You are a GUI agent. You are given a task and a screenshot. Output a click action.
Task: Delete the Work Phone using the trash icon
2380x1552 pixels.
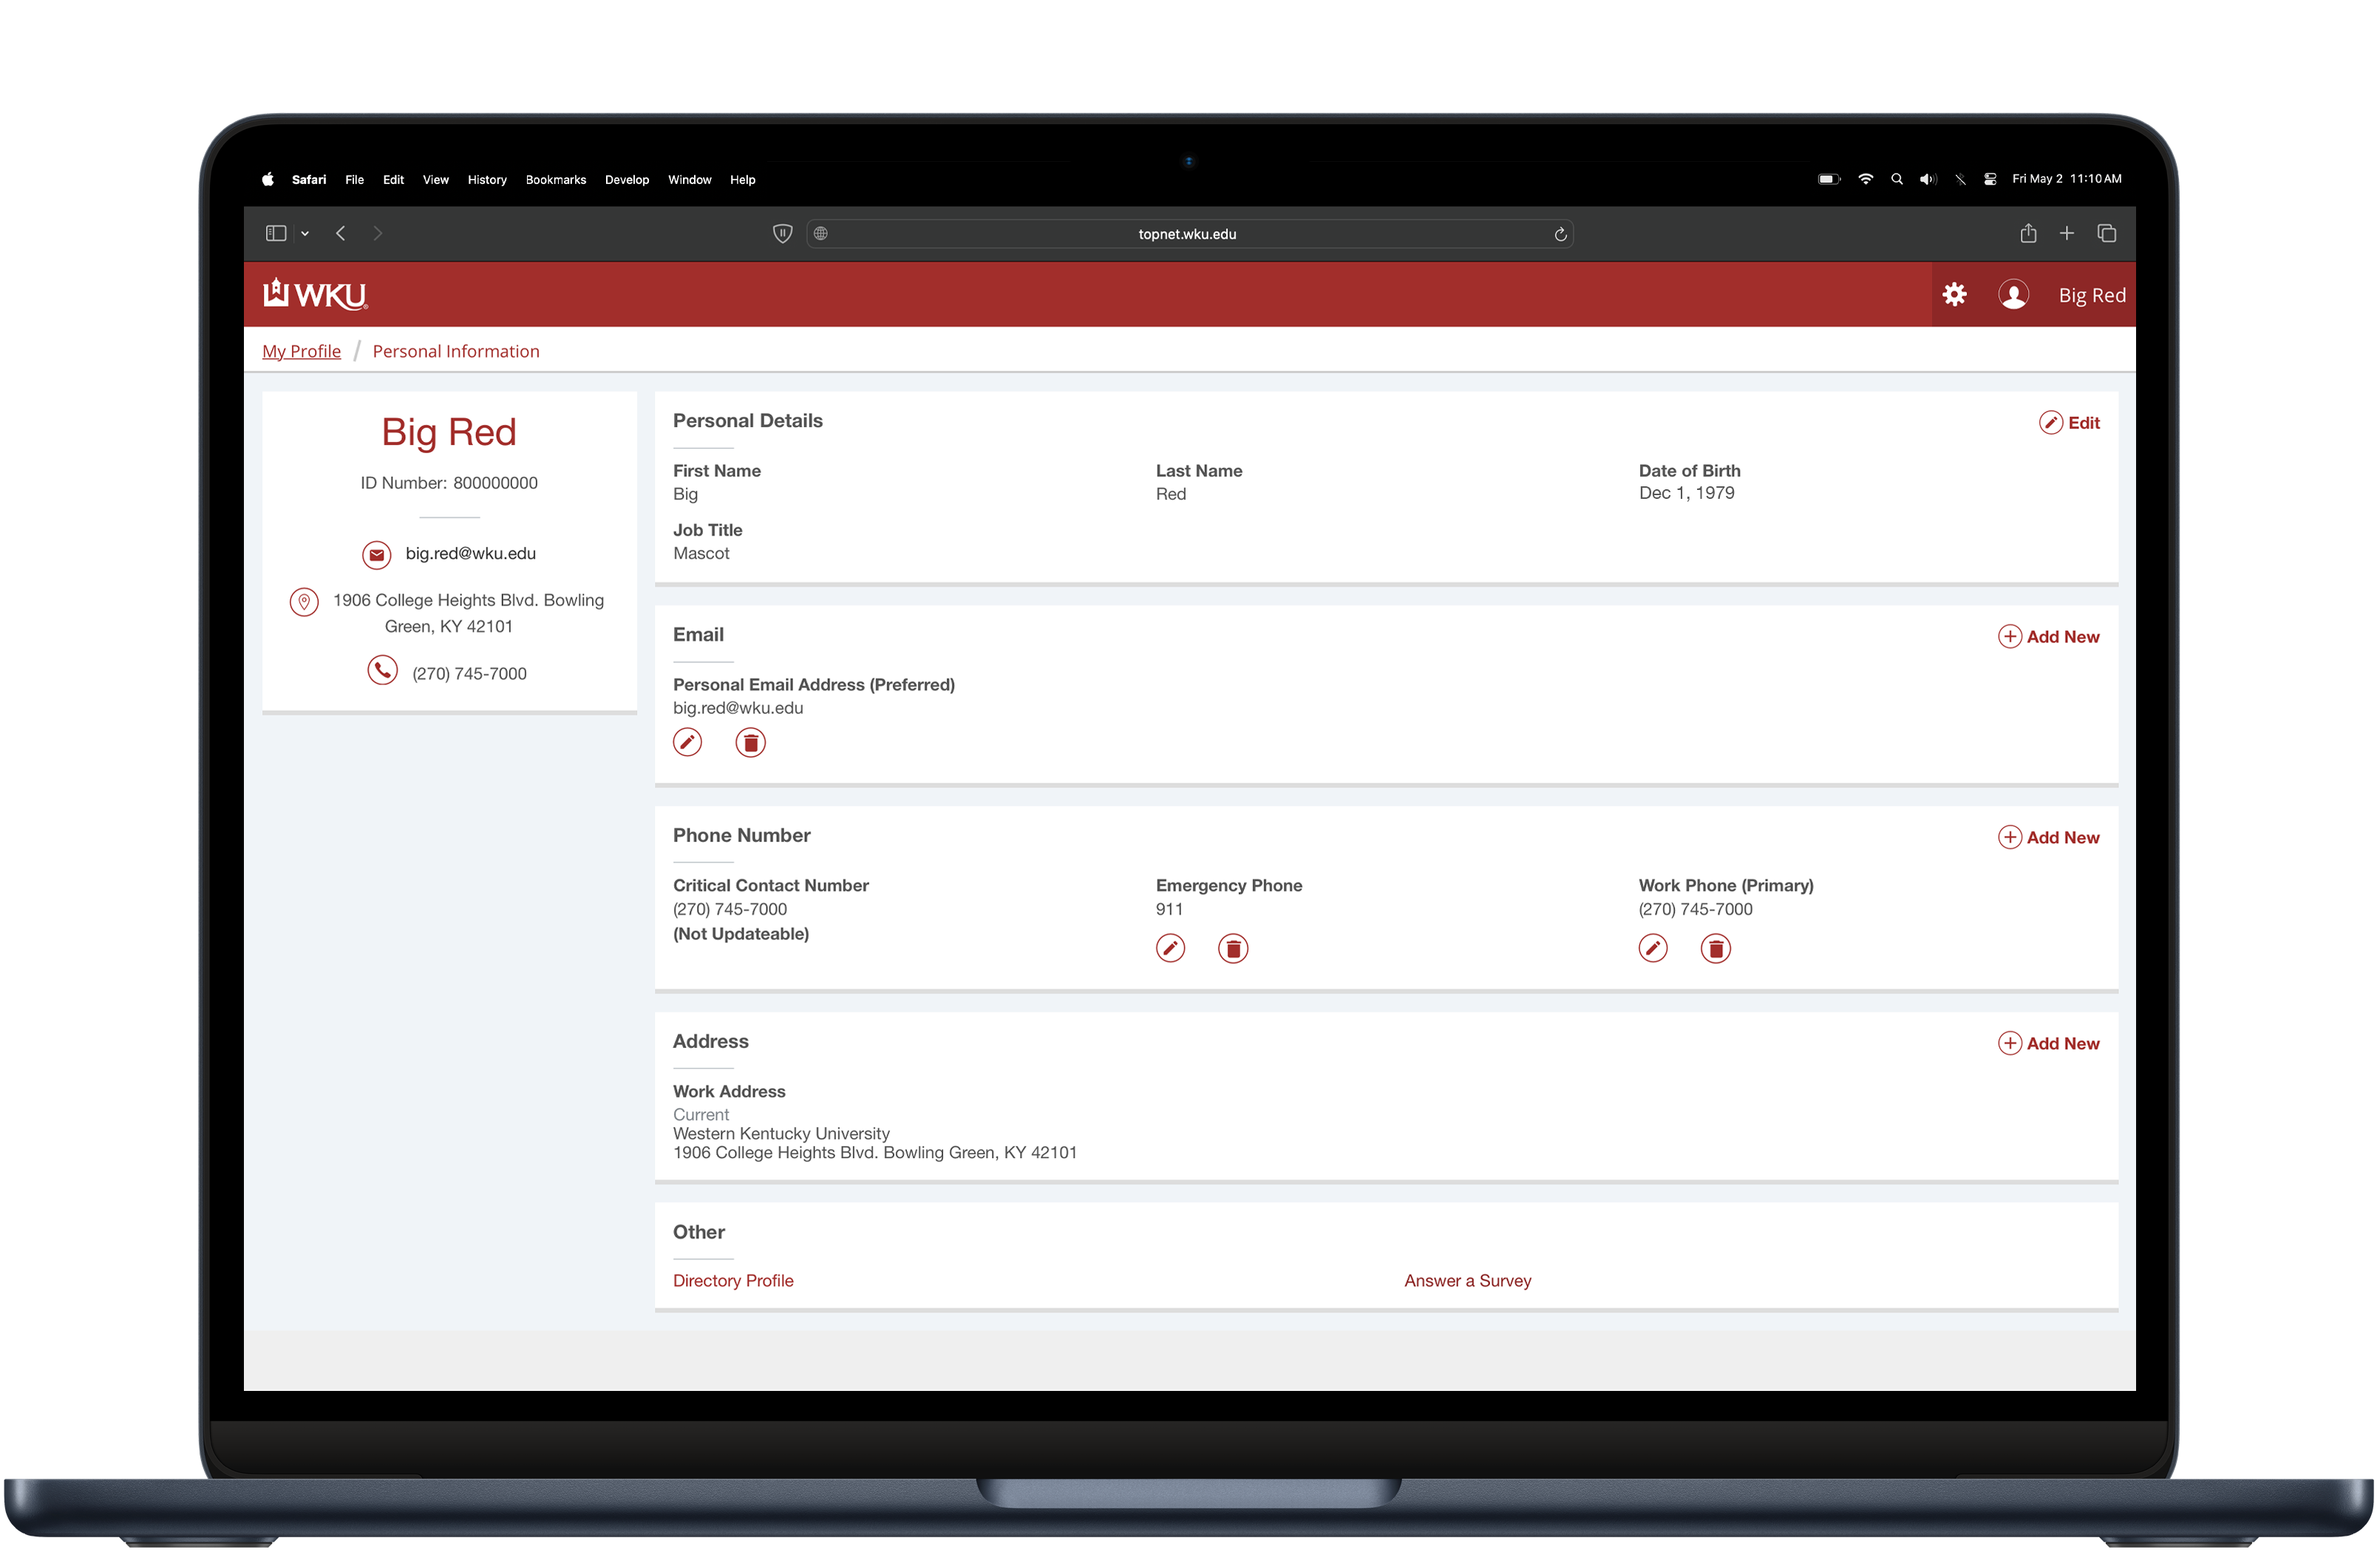pyautogui.click(x=1716, y=948)
